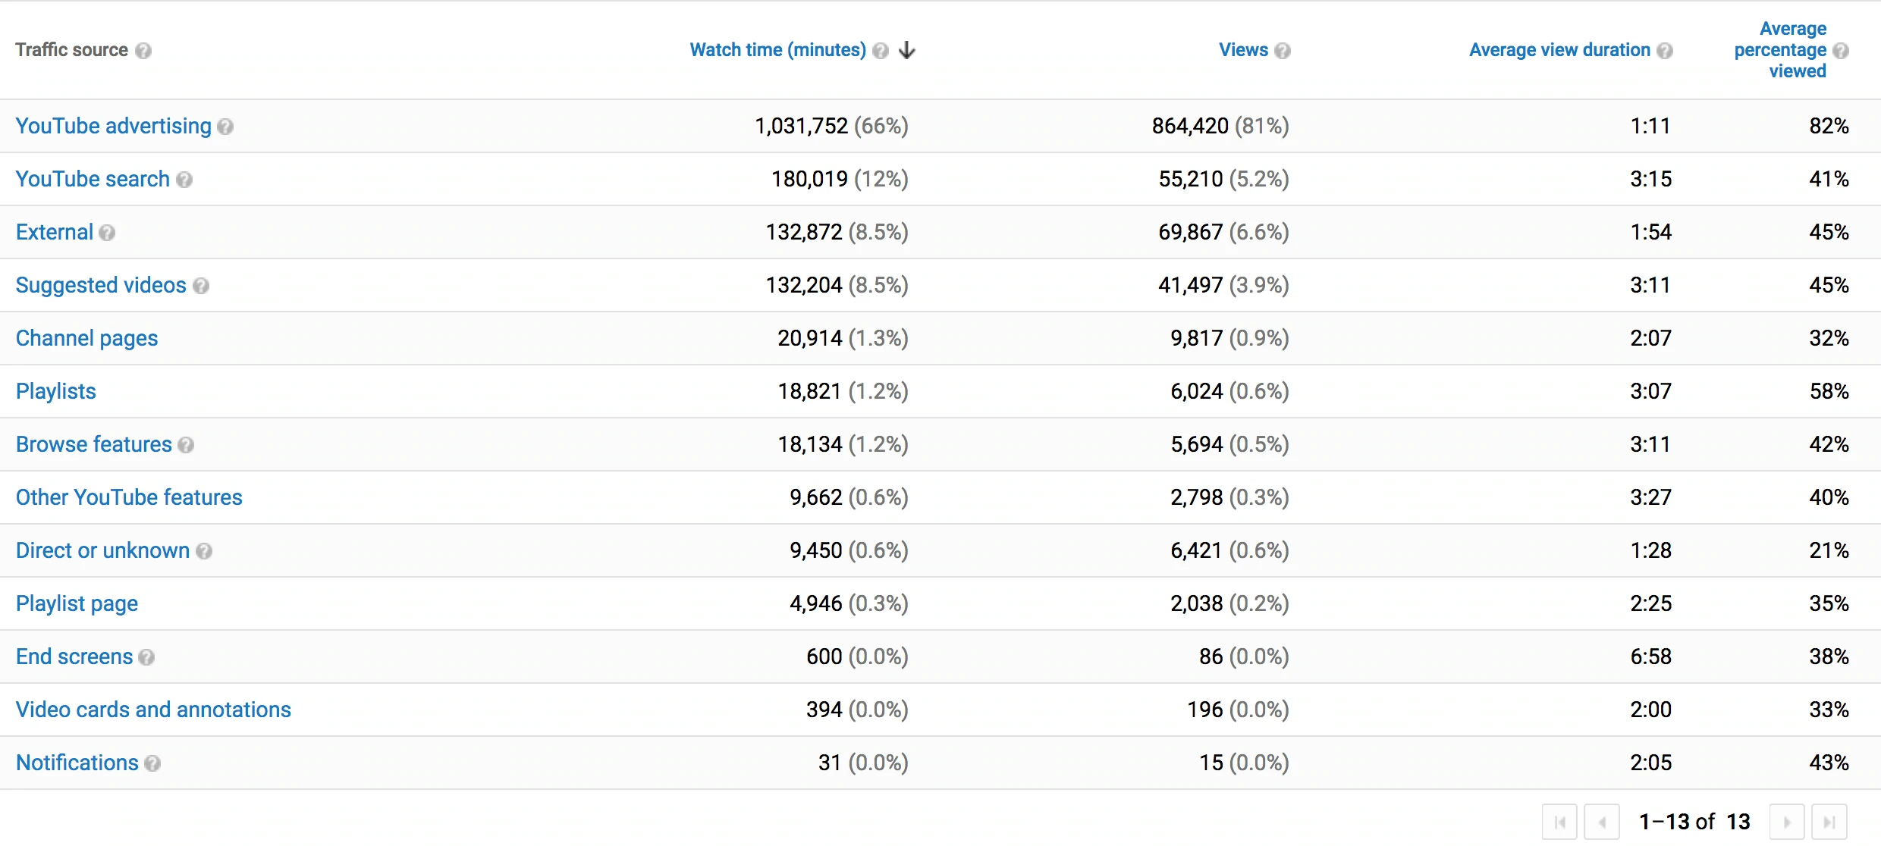
Task: Click help icon next to Views header
Action: tap(1283, 51)
